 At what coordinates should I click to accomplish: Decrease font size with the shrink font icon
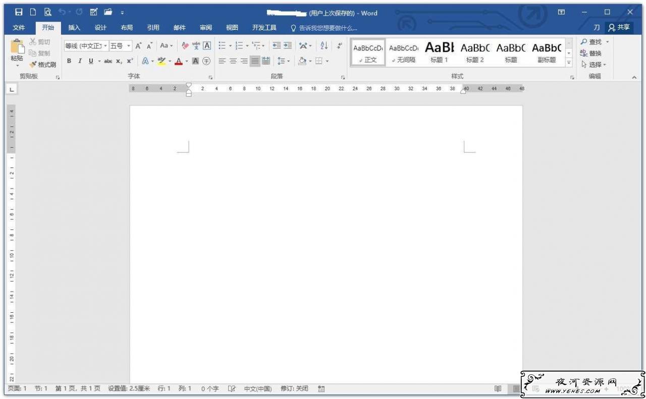point(149,46)
